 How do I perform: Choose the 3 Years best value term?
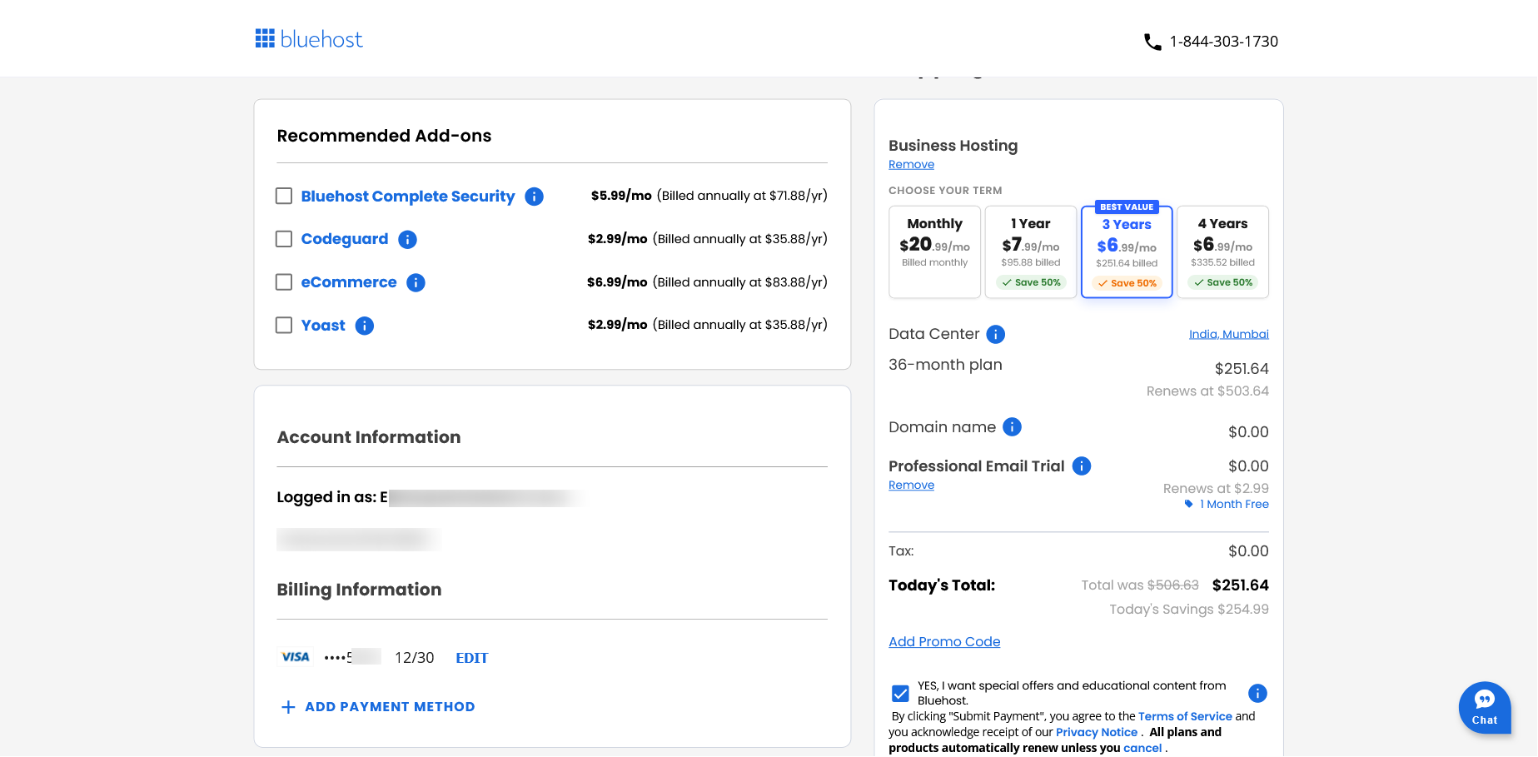(x=1127, y=252)
